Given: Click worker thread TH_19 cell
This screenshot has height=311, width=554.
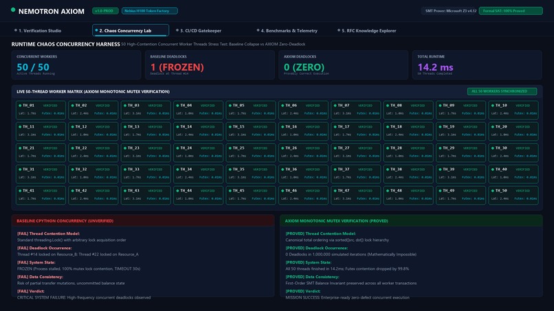Looking at the screenshot, I should (x=461, y=131).
